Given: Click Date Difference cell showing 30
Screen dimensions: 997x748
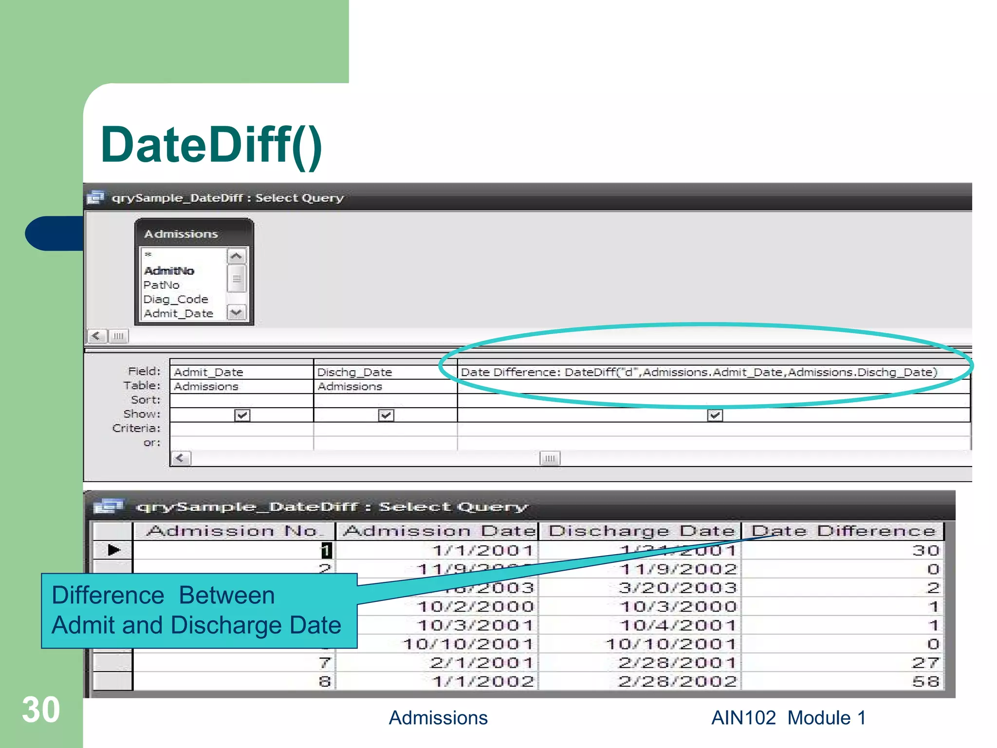Looking at the screenshot, I should click(x=843, y=550).
